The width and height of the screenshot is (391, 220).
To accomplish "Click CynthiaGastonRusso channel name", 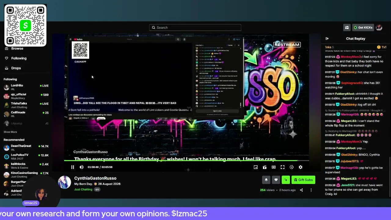I will (95, 178).
